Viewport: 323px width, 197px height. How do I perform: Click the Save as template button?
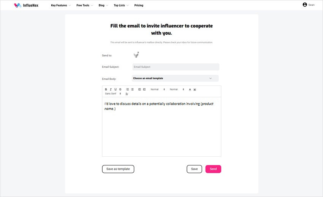click(118, 169)
